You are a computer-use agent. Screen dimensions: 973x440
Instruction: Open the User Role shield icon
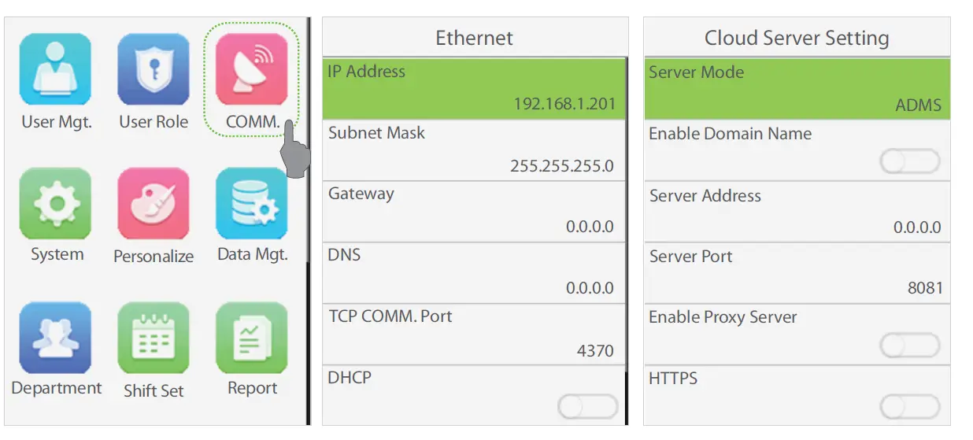coord(154,70)
